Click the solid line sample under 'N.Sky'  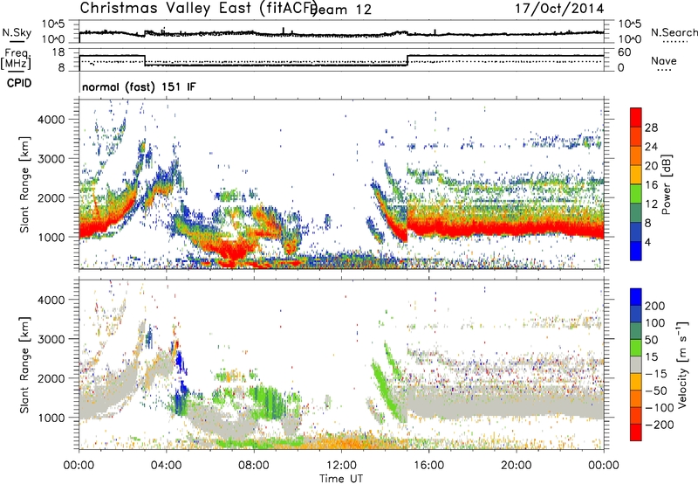[17, 41]
